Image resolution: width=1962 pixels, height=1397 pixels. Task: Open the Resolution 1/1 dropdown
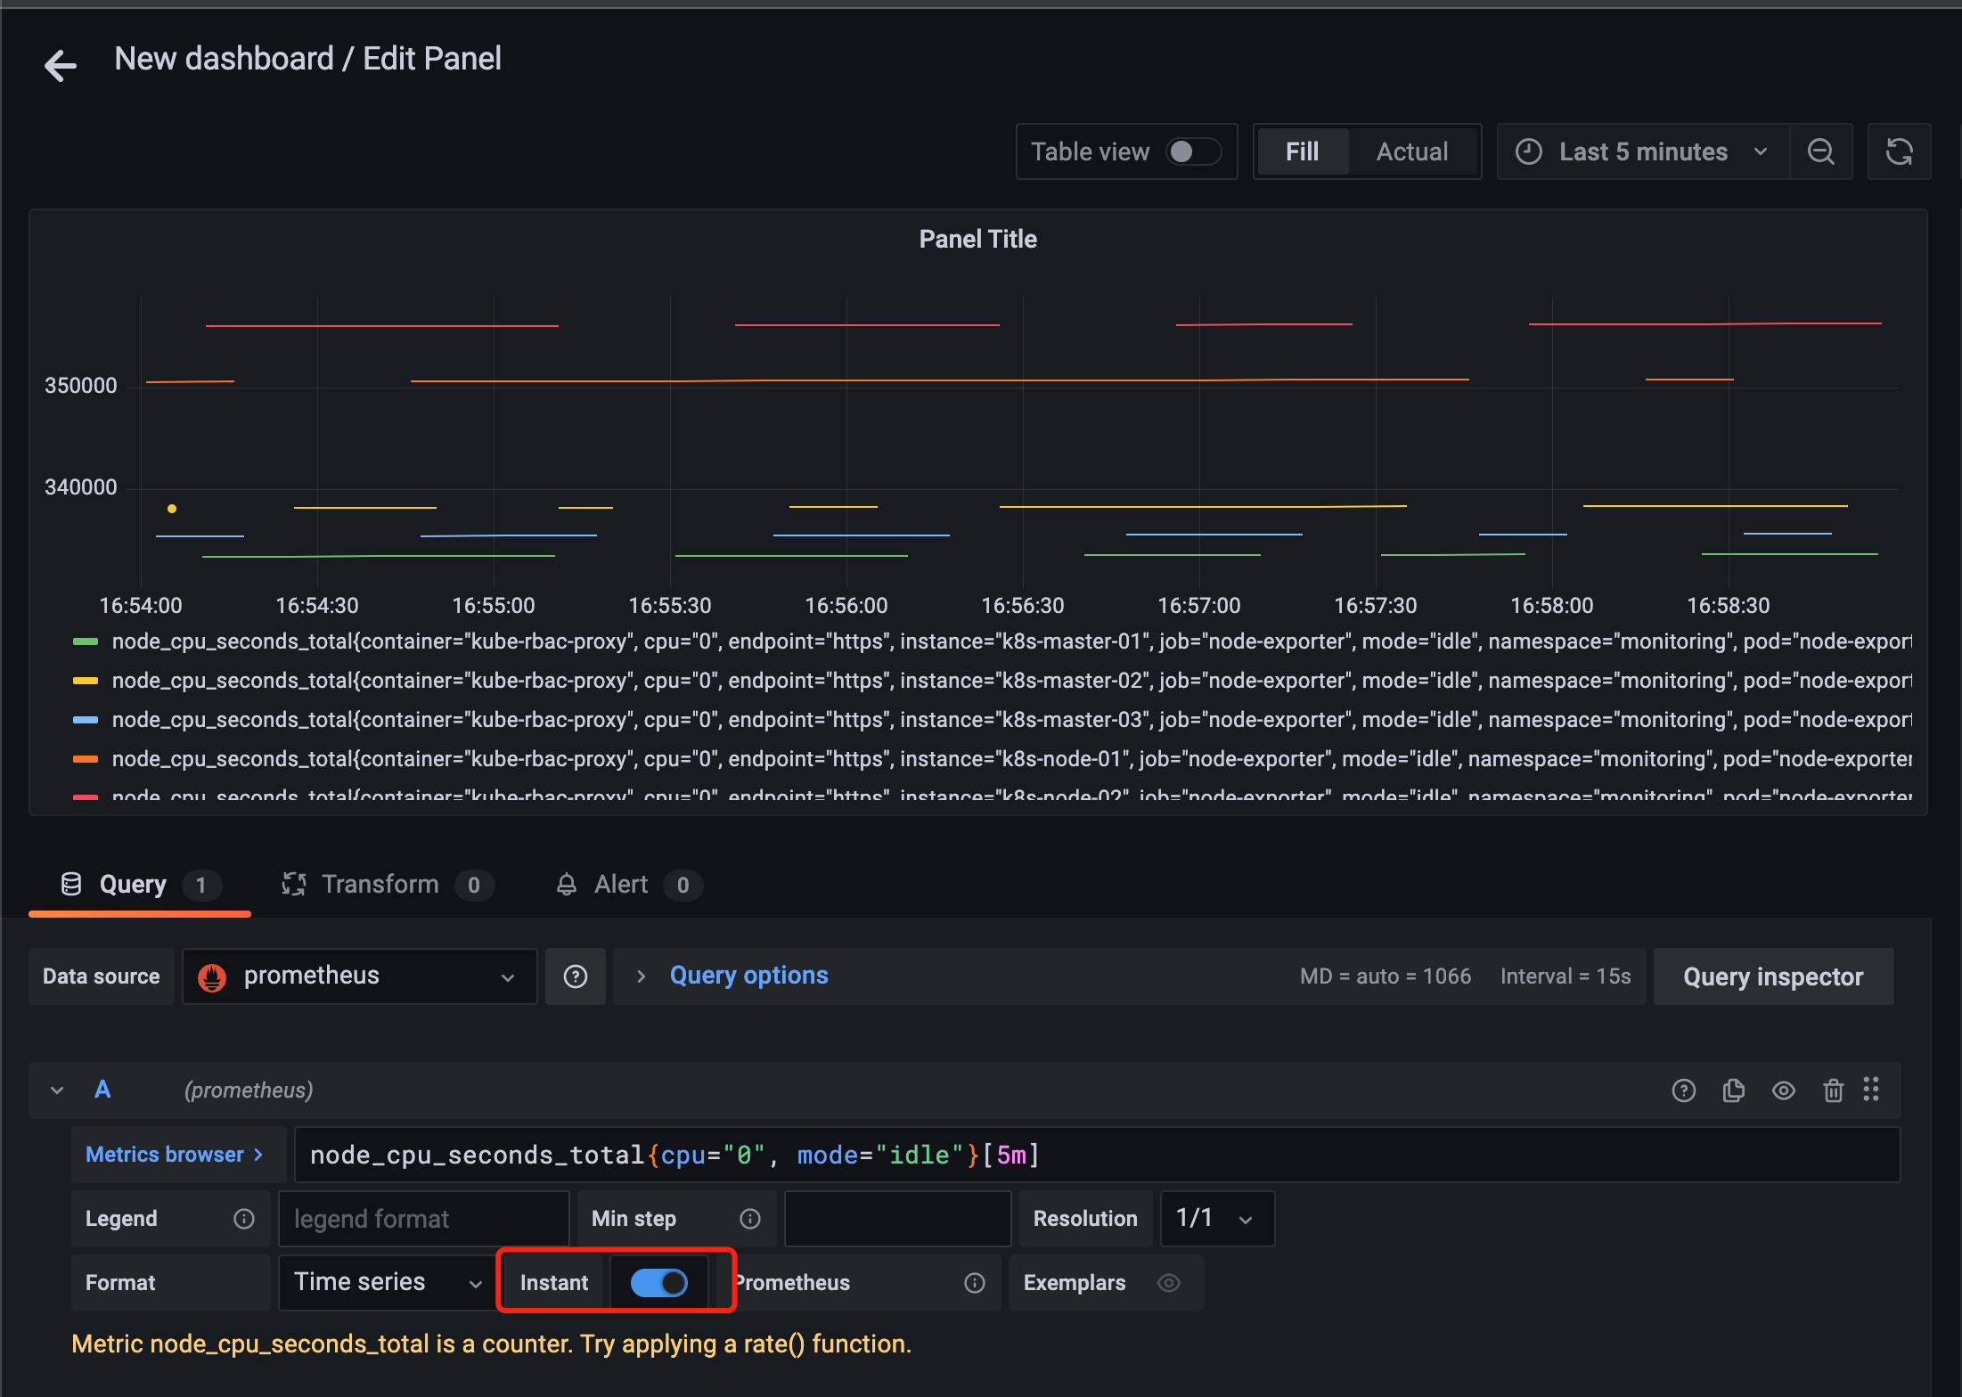pos(1217,1219)
